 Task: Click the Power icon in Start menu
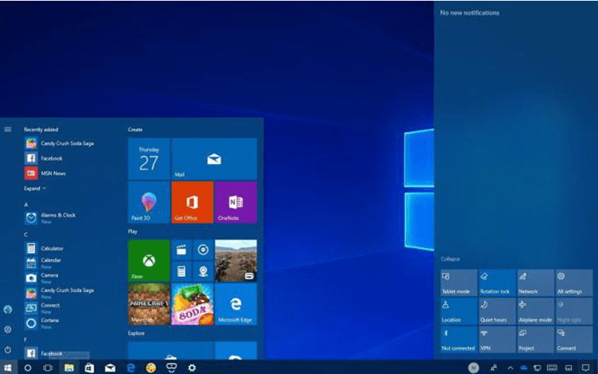(7, 349)
